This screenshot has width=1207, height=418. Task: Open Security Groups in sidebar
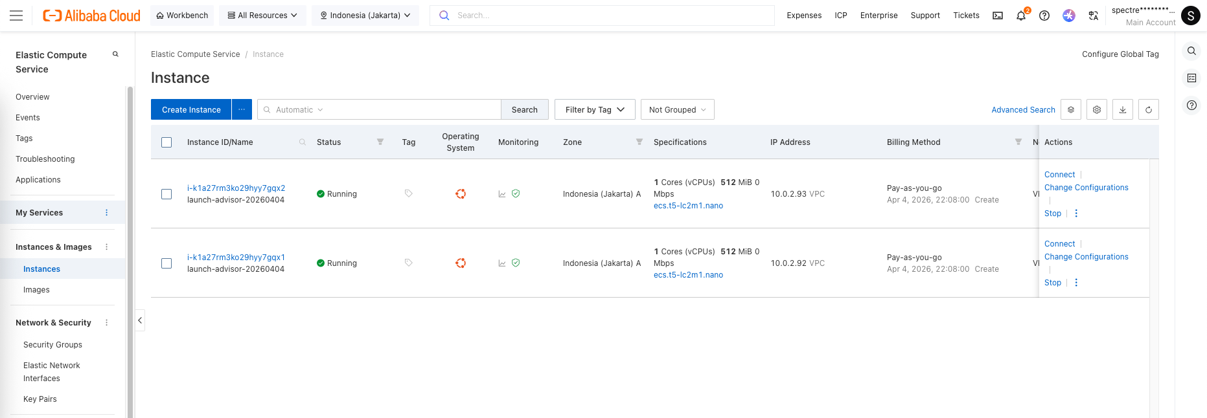52,345
